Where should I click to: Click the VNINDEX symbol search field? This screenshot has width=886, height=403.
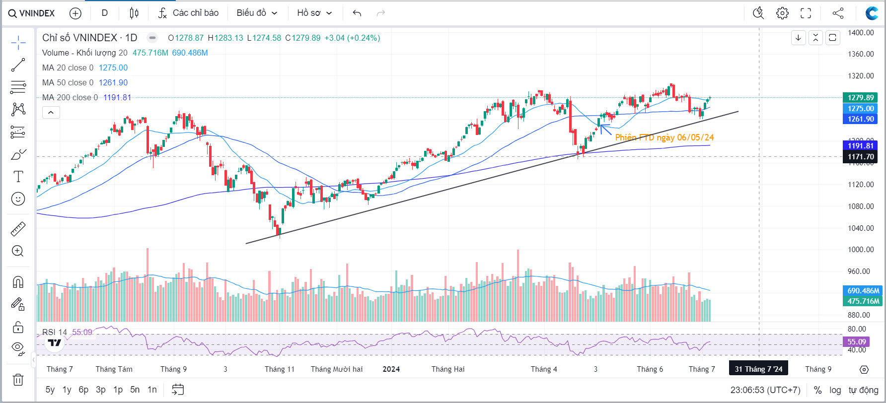tap(32, 13)
